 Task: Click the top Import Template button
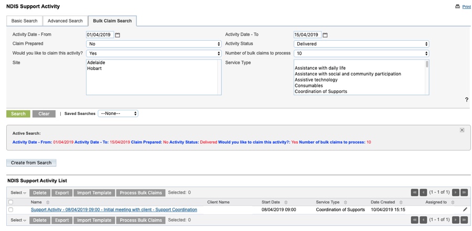tap(94, 193)
